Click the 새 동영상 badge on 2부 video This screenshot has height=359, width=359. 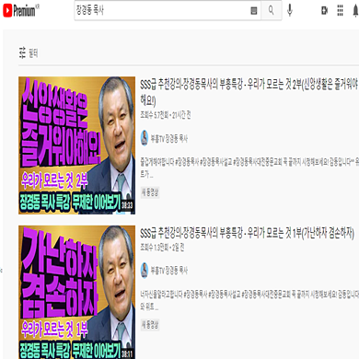(150, 192)
